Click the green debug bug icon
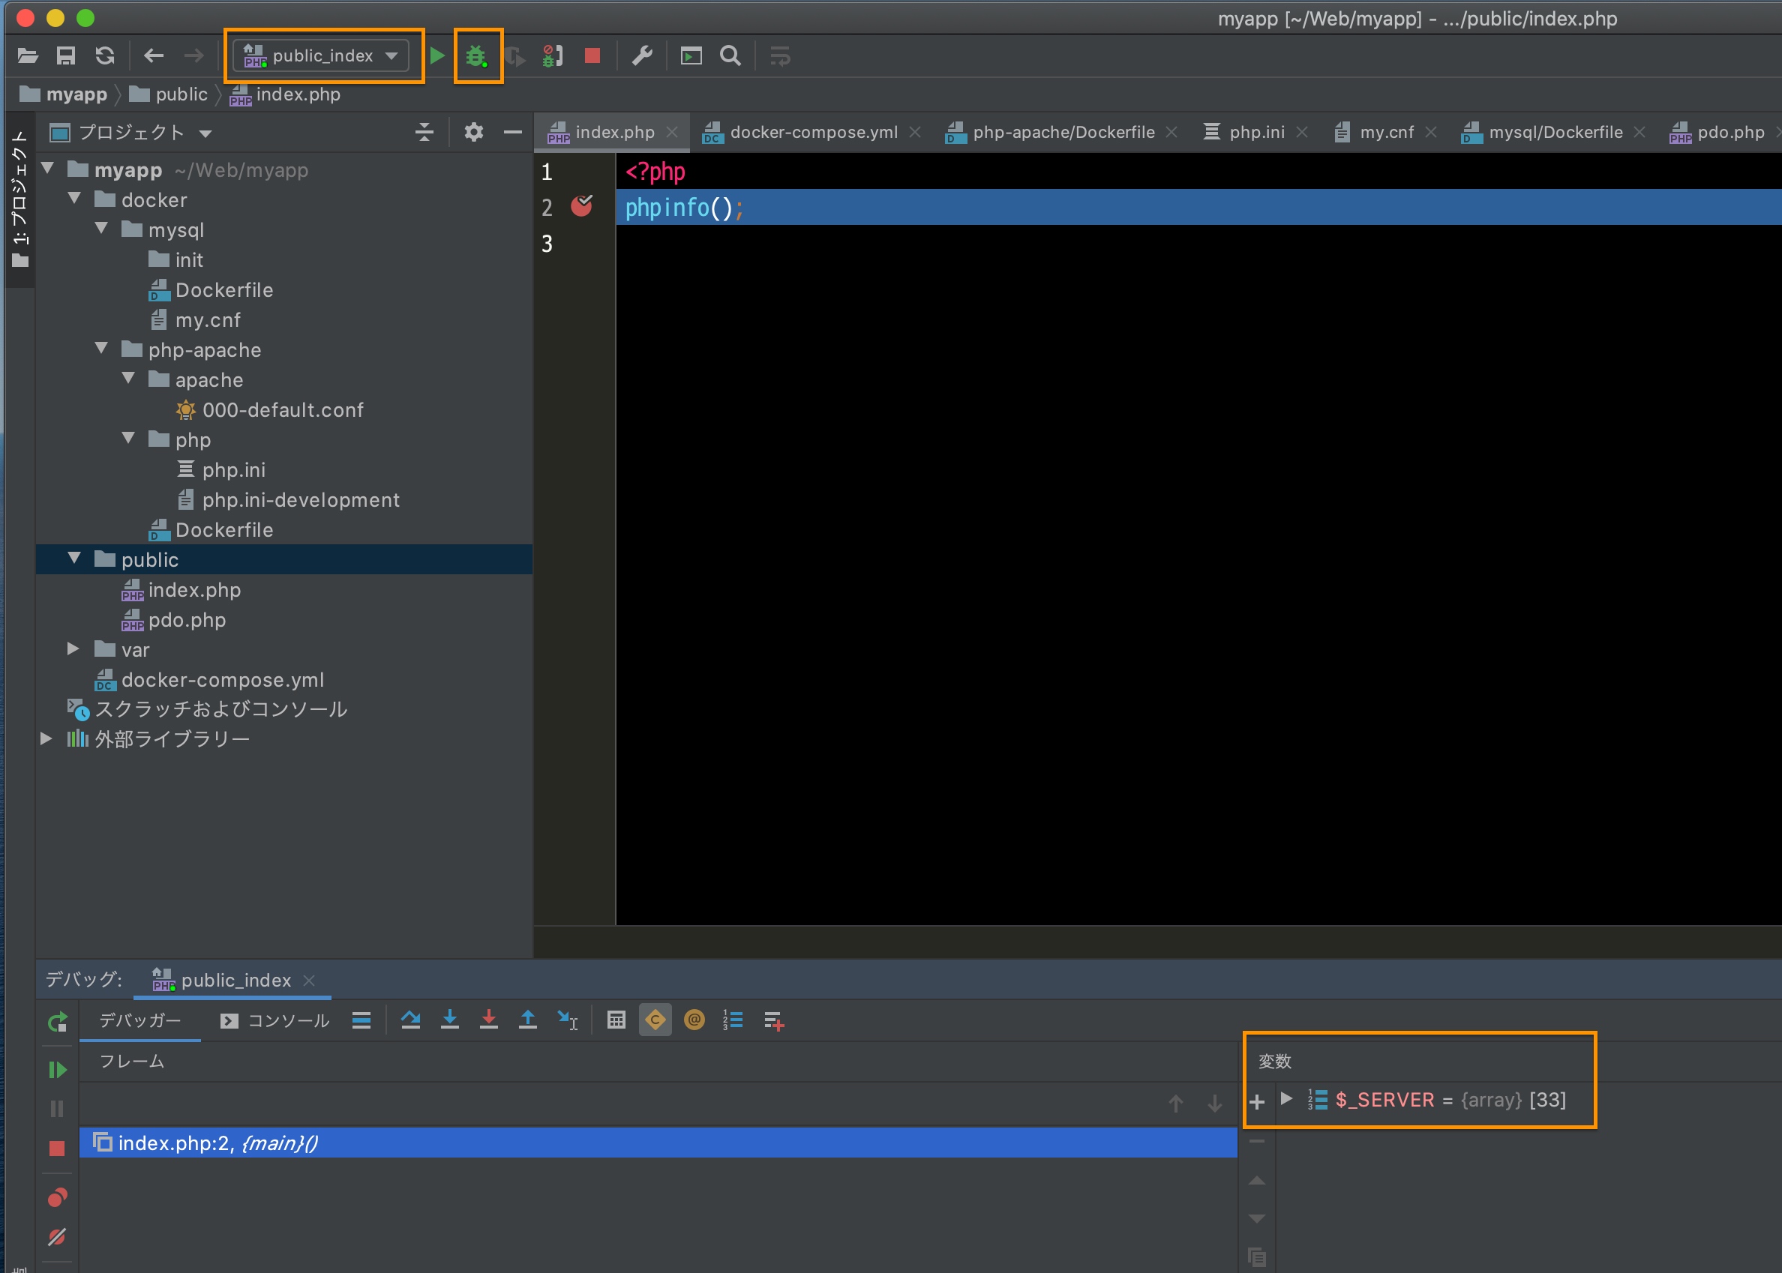Screen dimensions: 1782x1273 pos(476,55)
